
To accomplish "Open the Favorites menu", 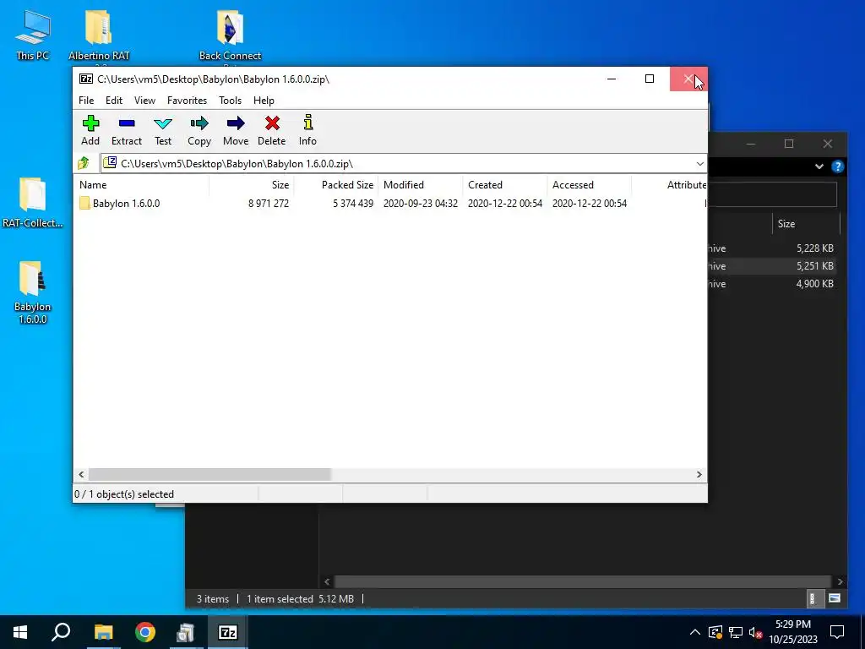I will click(187, 101).
